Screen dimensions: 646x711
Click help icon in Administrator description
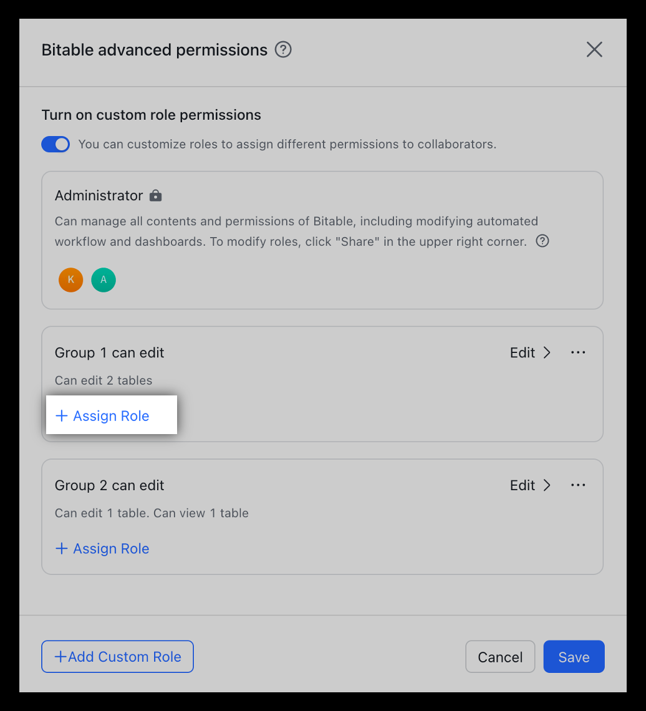tap(542, 241)
